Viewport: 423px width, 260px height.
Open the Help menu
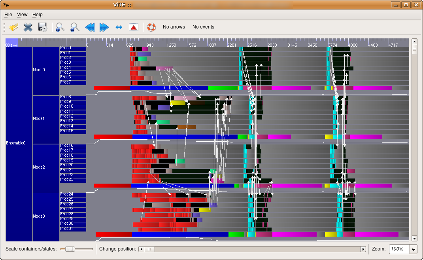(x=38, y=15)
